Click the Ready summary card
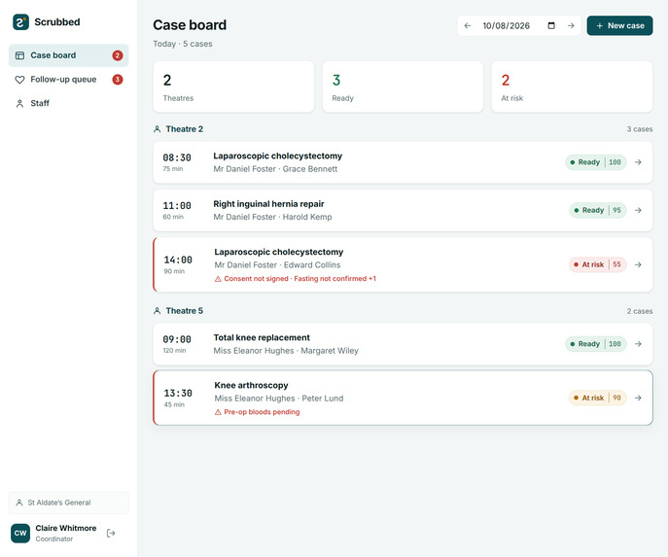668x557 pixels. [x=403, y=87]
